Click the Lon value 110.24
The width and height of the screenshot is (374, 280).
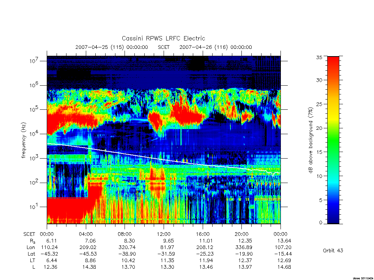point(49,248)
